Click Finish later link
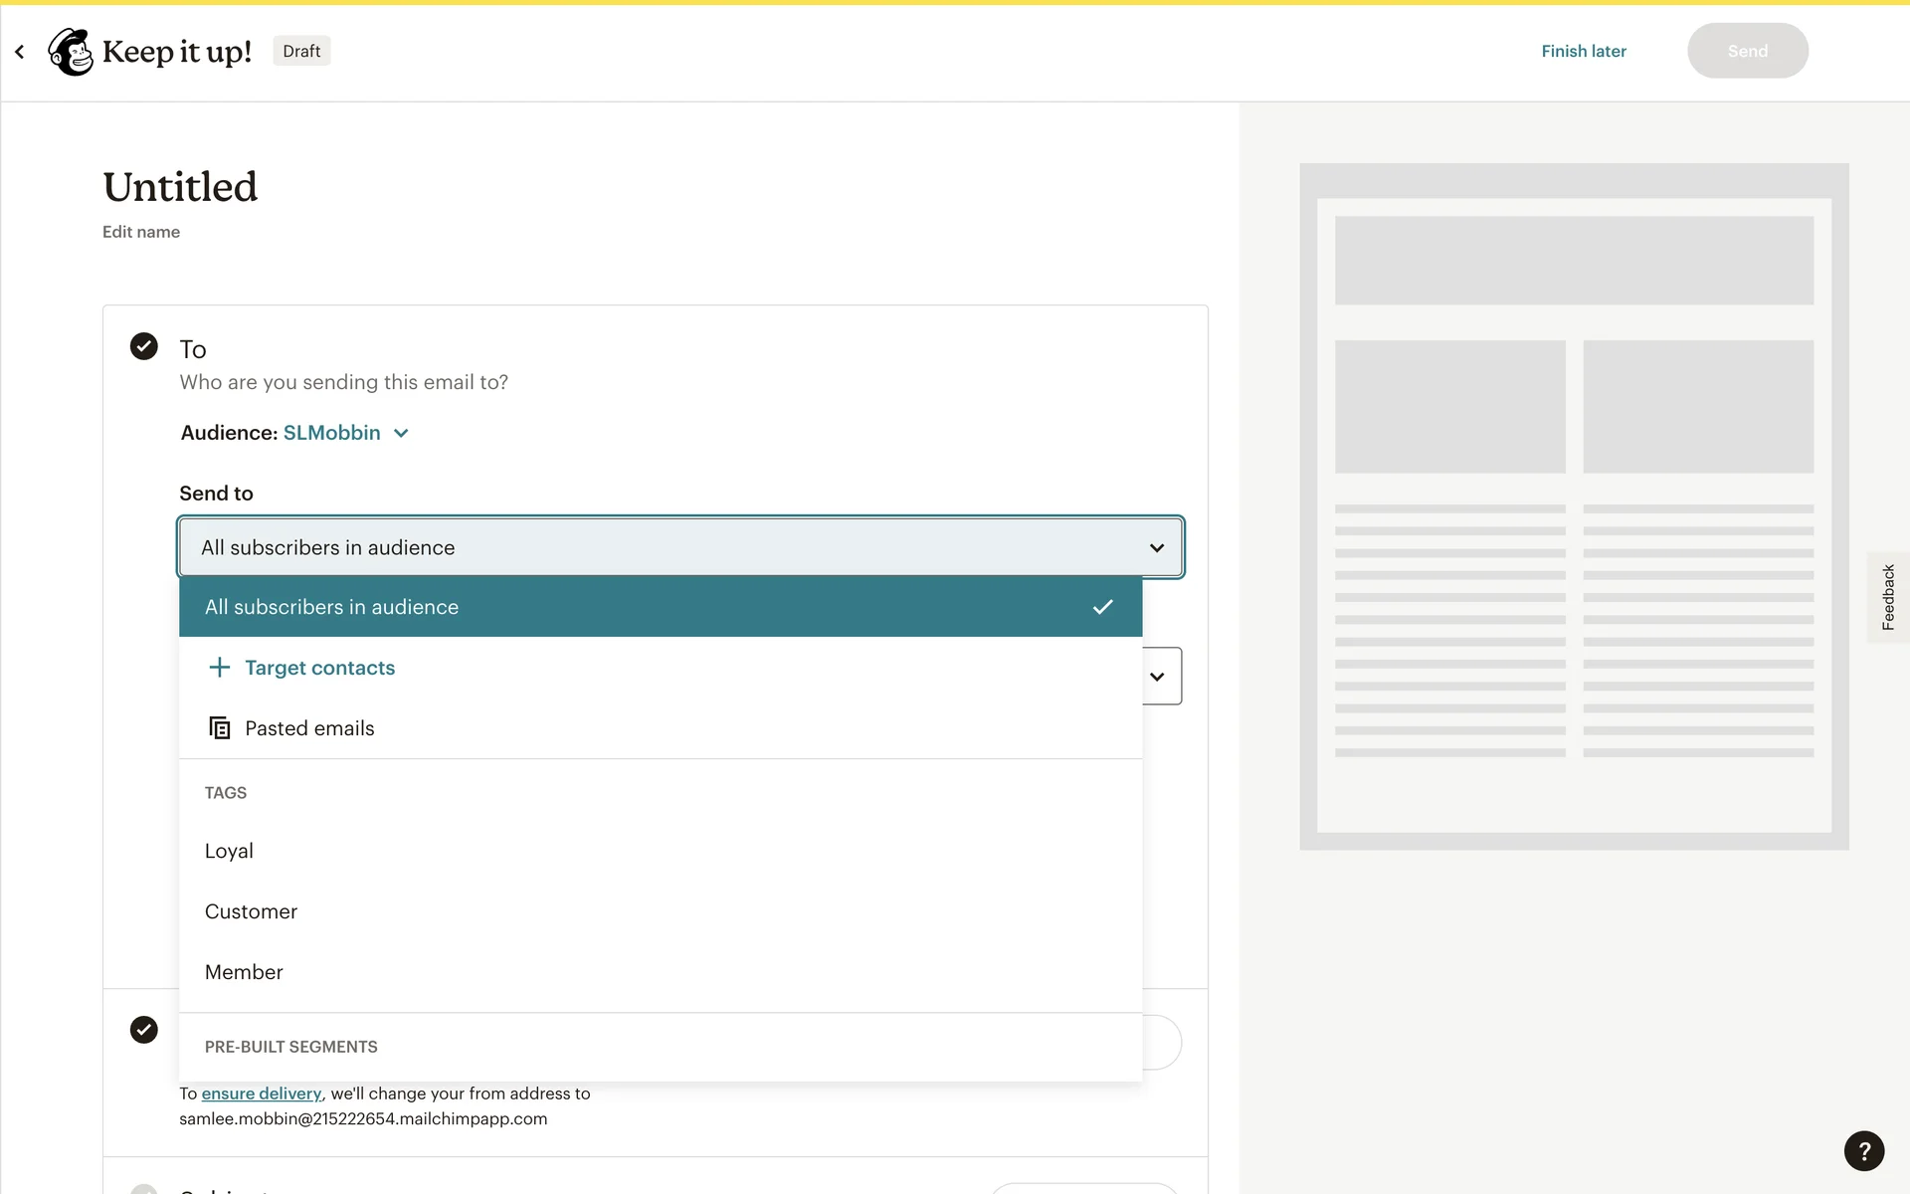 click(x=1583, y=51)
